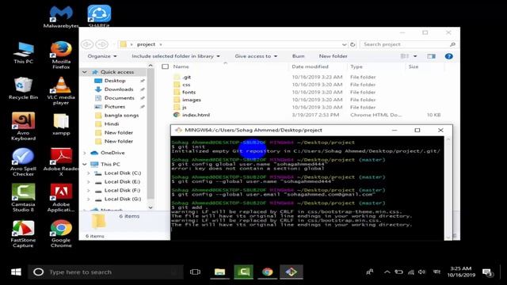Open the Give access to dropdown

click(256, 56)
